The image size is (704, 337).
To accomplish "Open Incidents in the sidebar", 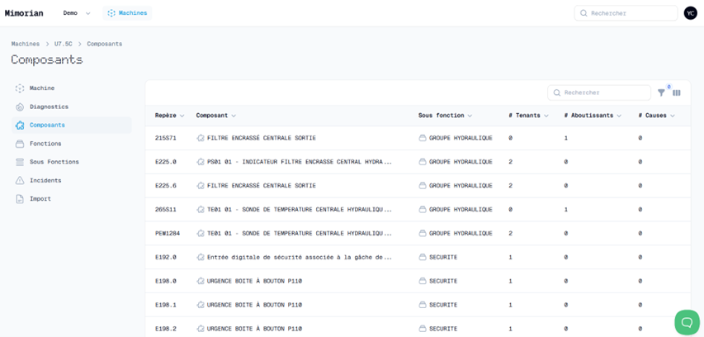I will tap(72, 180).
